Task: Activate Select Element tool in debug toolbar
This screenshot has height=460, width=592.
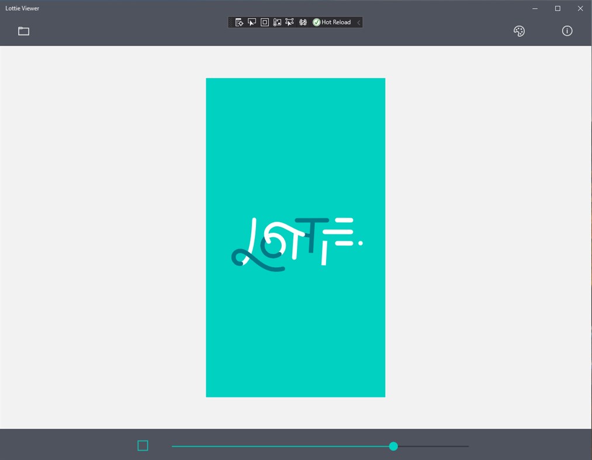Action: click(x=252, y=22)
